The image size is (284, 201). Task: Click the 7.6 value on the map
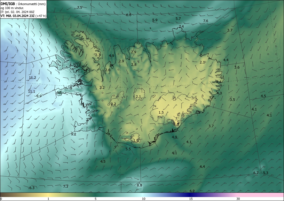(x=206, y=21)
